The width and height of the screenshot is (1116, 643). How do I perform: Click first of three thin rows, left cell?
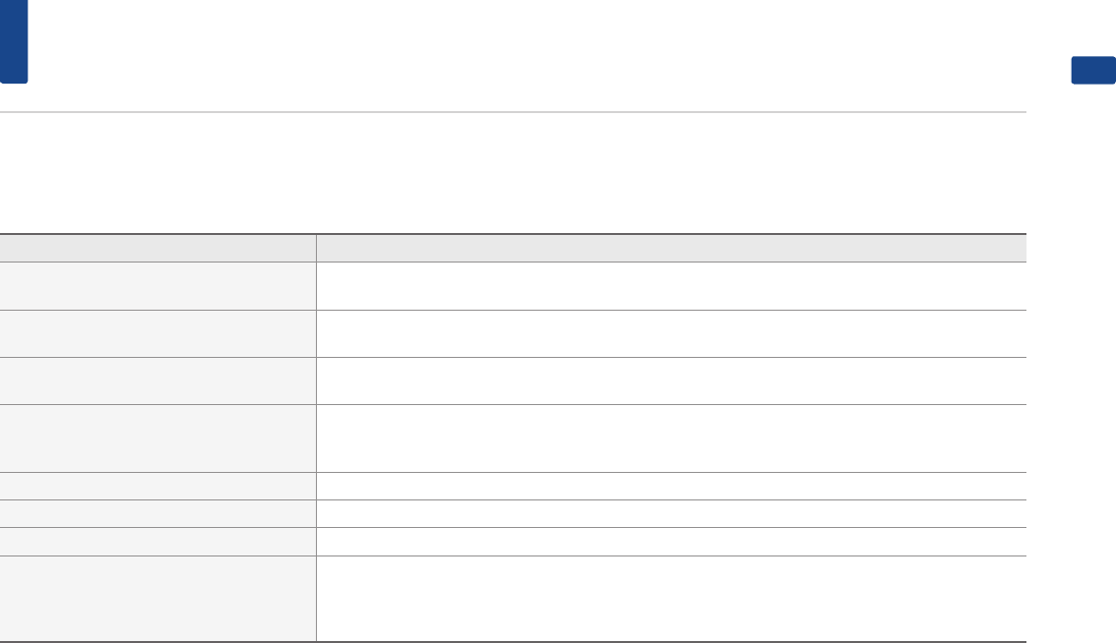point(158,486)
